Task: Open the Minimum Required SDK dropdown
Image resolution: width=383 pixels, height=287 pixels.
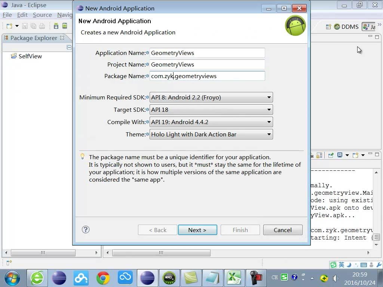Action: tap(211, 98)
